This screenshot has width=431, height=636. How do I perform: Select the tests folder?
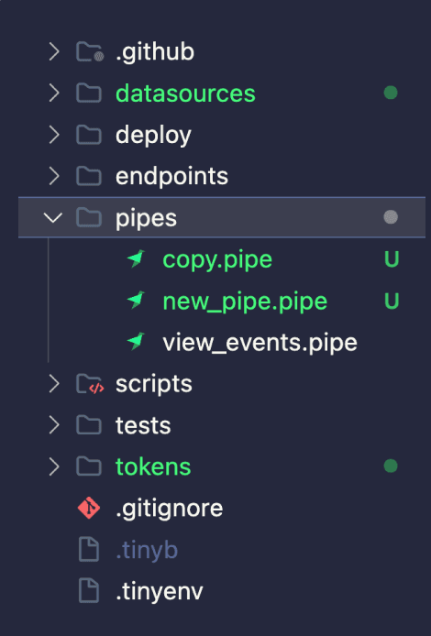[143, 425]
